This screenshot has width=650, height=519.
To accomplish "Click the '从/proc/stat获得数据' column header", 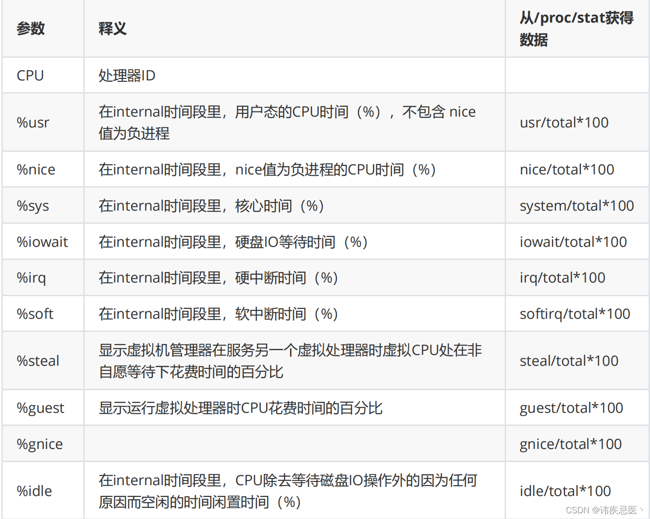I will [x=577, y=29].
